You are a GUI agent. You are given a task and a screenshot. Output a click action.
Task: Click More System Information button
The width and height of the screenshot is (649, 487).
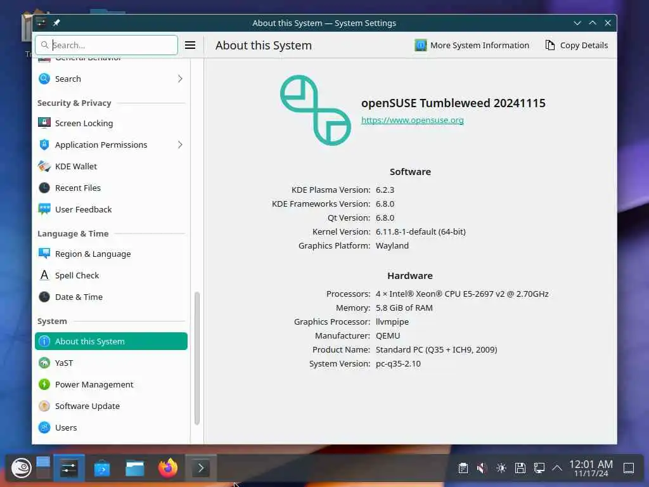point(472,45)
